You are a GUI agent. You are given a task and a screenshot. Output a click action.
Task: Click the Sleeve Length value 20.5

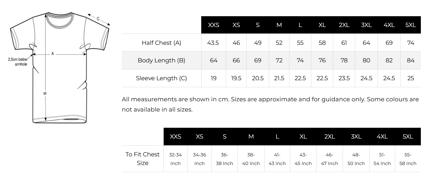click(258, 78)
